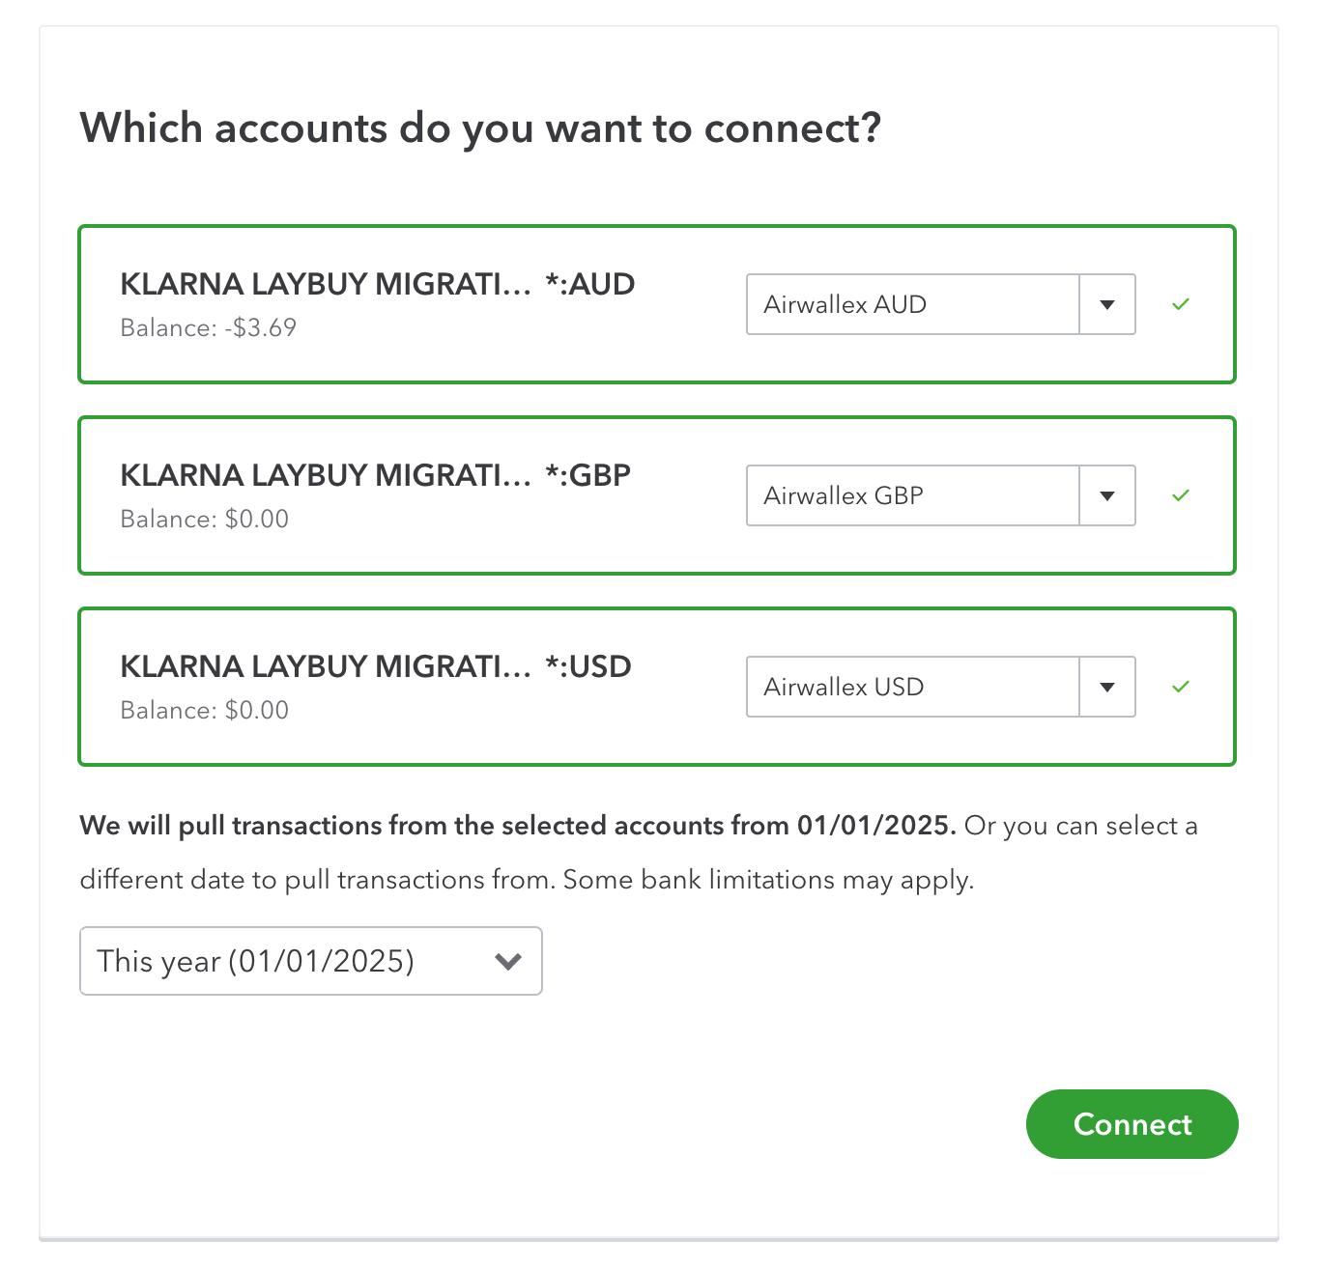
Task: Click the USD account's Balance: $0.00 text
Action: 204,711
